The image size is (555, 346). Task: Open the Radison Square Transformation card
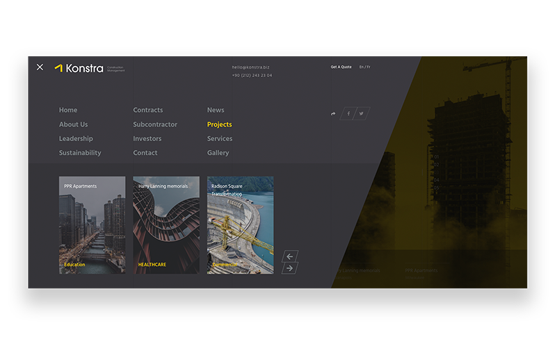(240, 225)
